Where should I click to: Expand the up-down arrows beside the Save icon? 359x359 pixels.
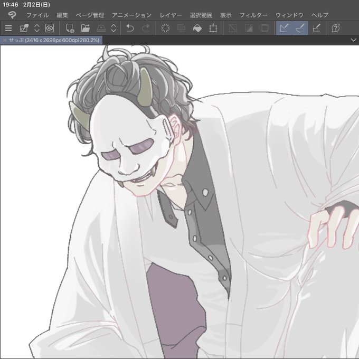[114, 28]
